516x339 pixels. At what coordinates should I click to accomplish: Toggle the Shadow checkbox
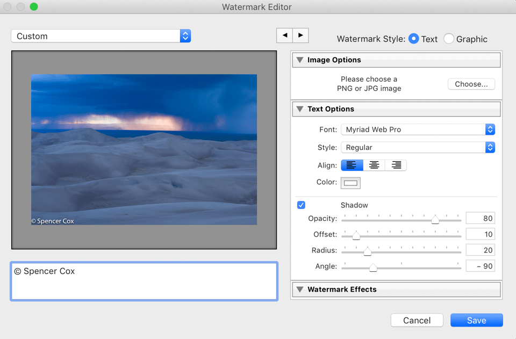(x=301, y=205)
